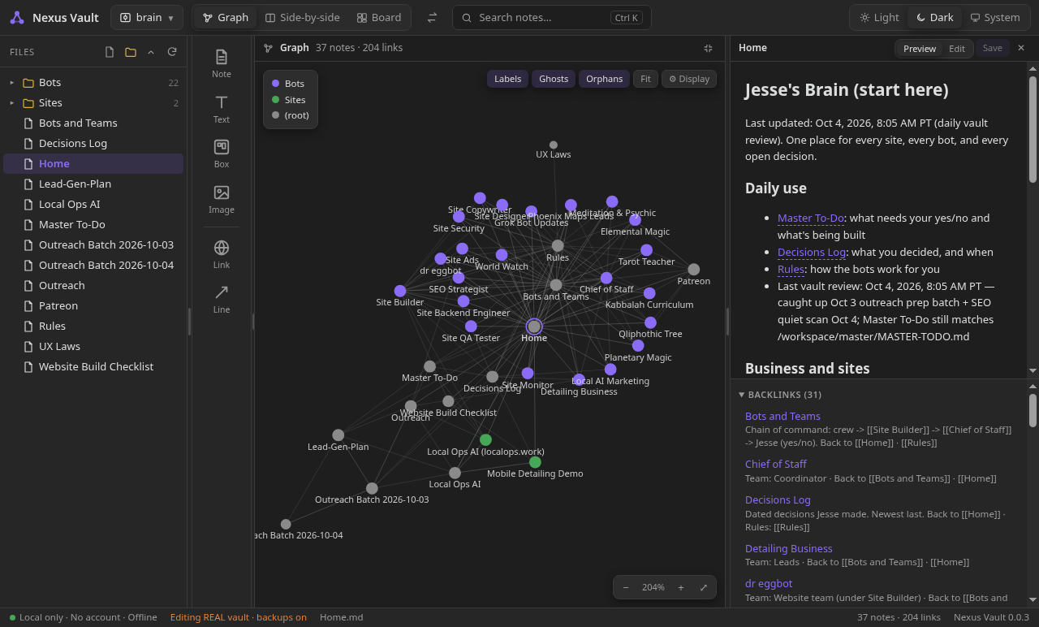Create a new folder icon
This screenshot has width=1039, height=627.
point(131,52)
